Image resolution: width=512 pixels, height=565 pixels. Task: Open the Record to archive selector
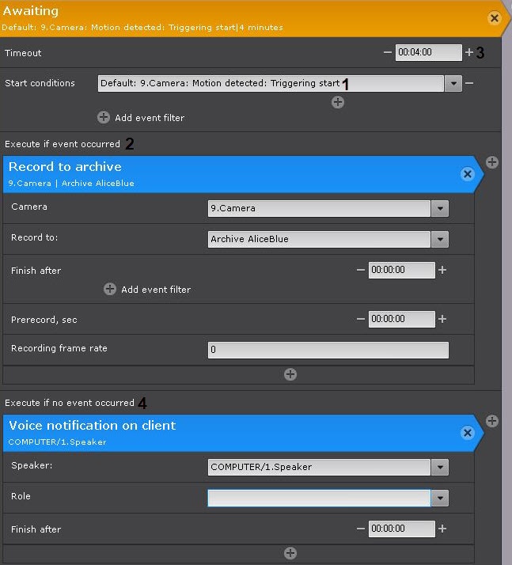[441, 239]
